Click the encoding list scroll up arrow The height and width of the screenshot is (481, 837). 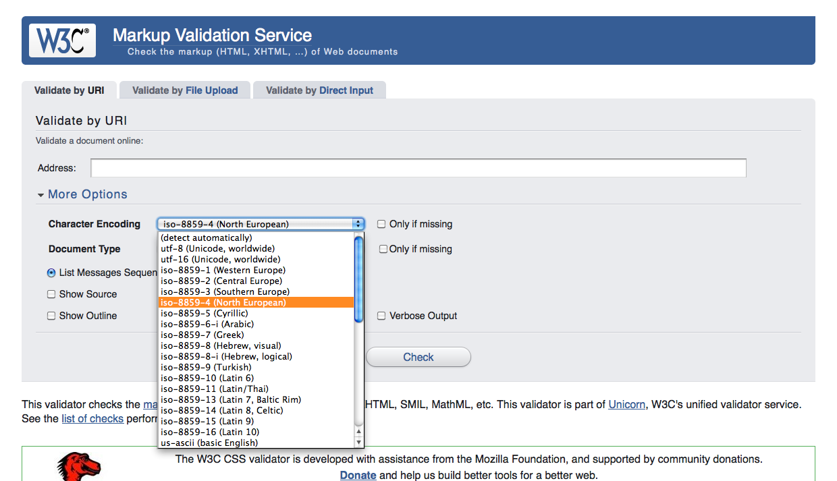pos(359,432)
